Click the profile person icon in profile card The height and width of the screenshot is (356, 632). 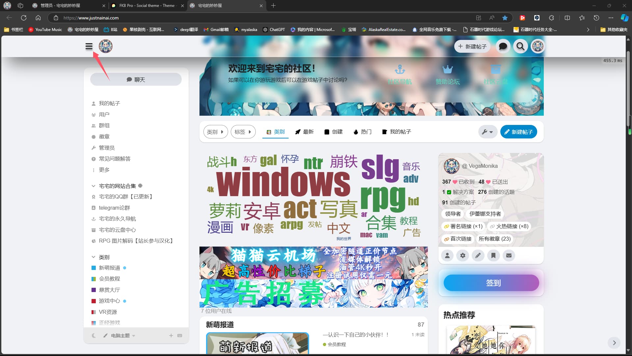[447, 255]
